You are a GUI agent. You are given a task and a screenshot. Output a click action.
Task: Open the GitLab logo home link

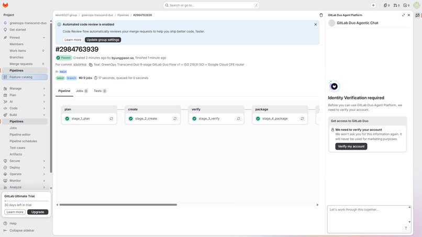pos(5,5)
